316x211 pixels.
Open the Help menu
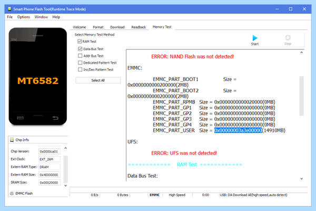click(56, 17)
